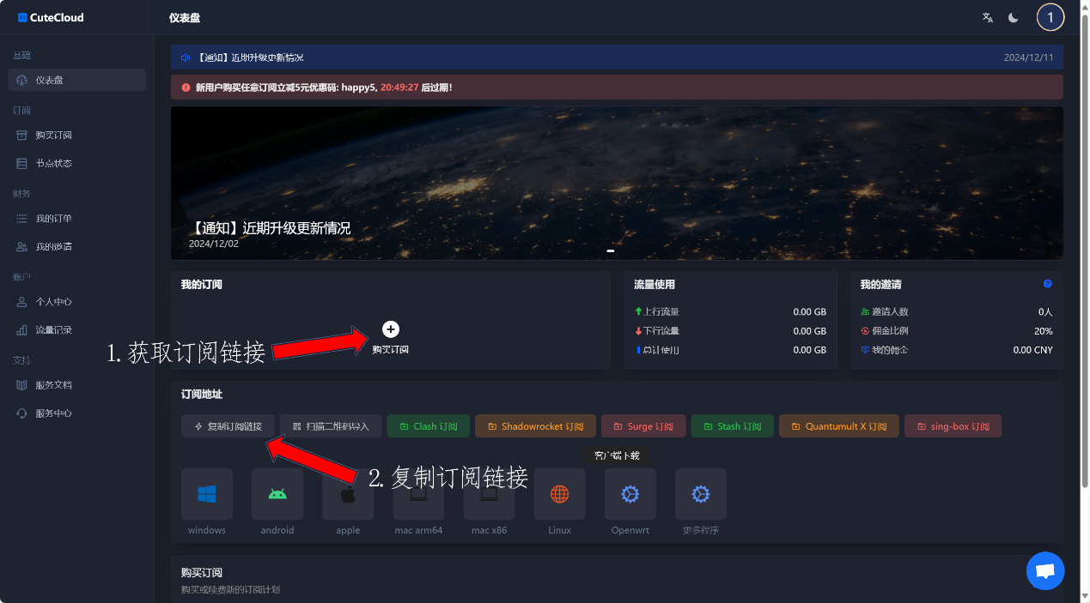Download the Windows client
1090x603 pixels.
[206, 494]
